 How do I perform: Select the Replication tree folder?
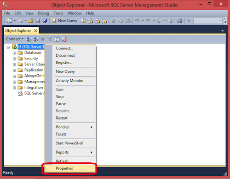(34, 70)
